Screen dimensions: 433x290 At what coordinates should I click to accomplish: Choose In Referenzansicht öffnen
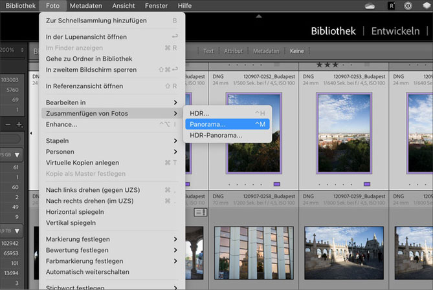[x=112, y=87]
